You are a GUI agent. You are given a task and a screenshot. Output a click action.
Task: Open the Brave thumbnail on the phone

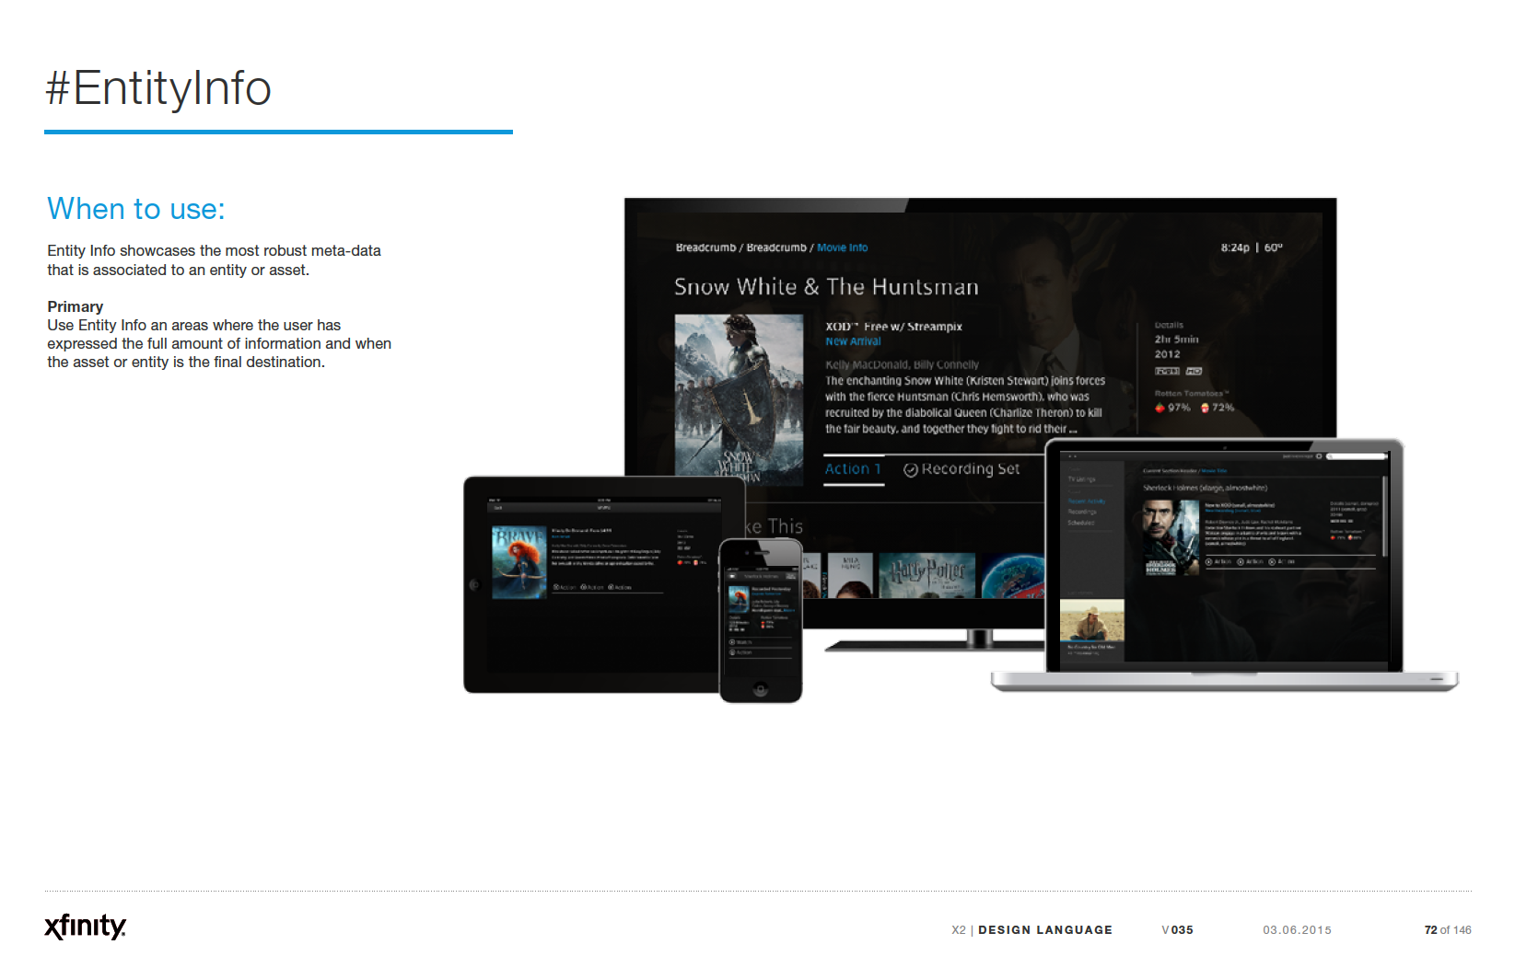tap(739, 599)
